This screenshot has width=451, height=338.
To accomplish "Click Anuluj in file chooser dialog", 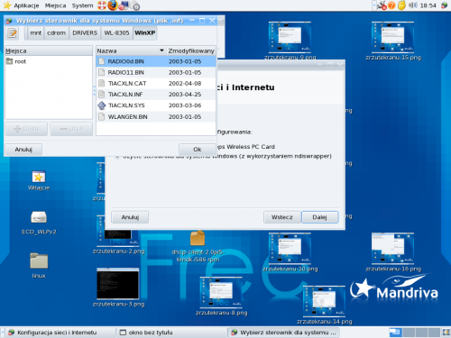I will click(x=23, y=150).
